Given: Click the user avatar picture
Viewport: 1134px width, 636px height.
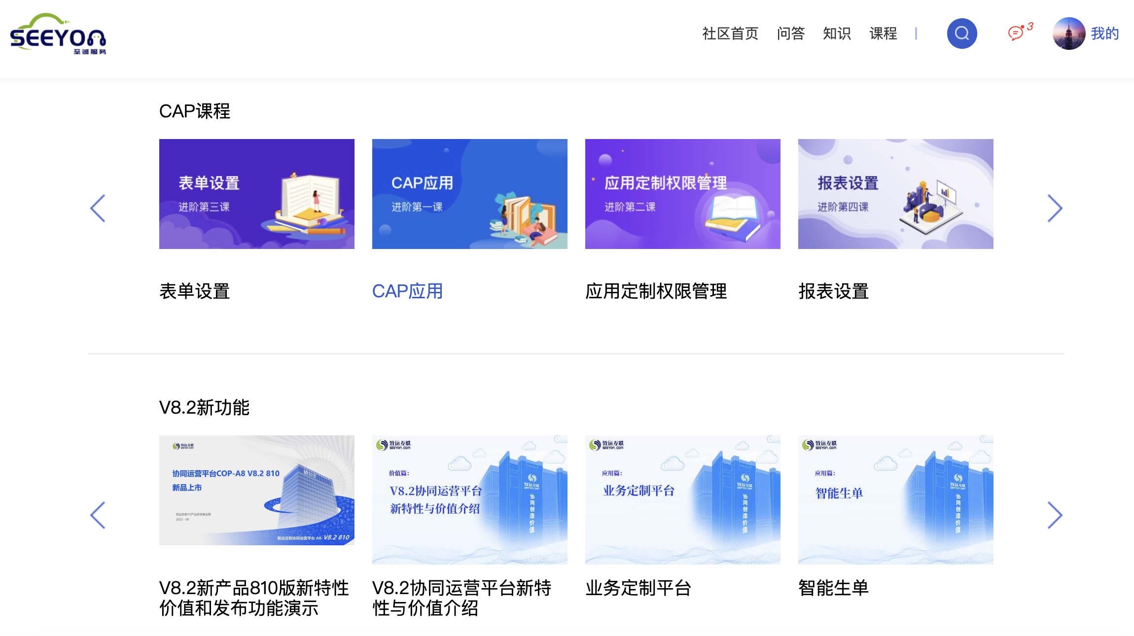Looking at the screenshot, I should (x=1068, y=34).
